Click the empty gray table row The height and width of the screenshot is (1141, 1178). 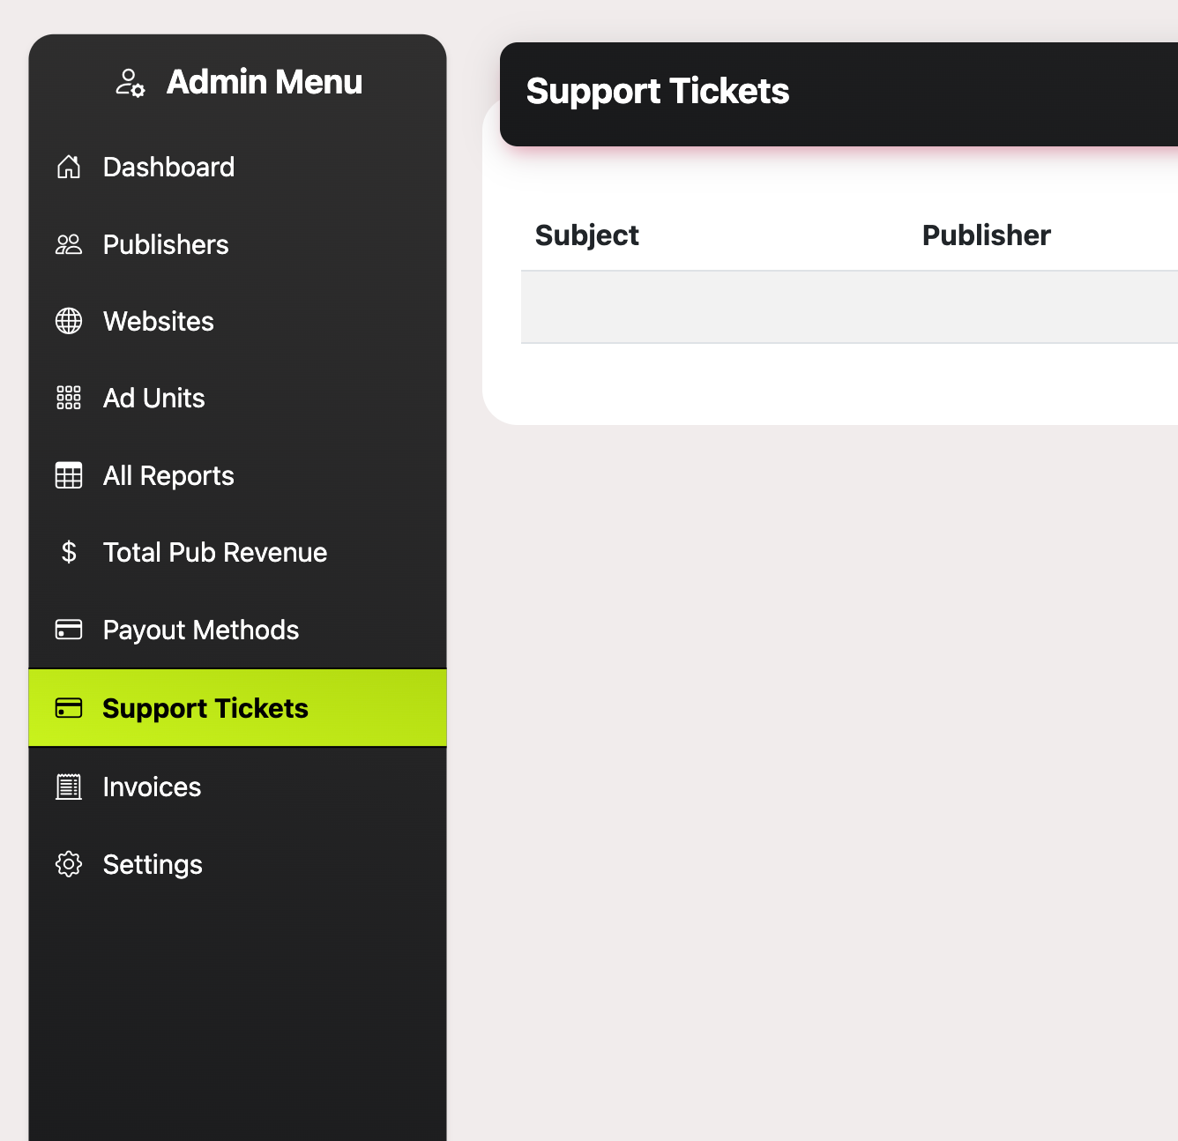point(849,307)
